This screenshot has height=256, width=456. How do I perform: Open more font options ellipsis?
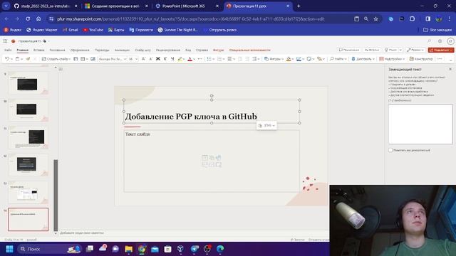coord(199,59)
